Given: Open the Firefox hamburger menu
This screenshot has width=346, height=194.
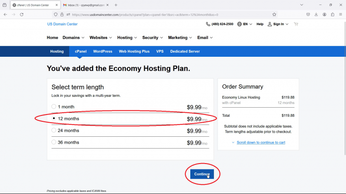Looking at the screenshot, I should pos(341,15).
